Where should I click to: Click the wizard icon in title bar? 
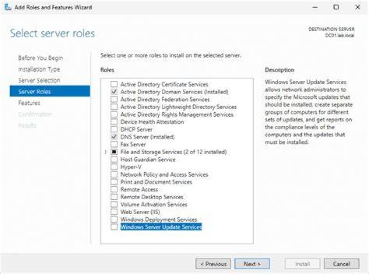click(x=8, y=7)
